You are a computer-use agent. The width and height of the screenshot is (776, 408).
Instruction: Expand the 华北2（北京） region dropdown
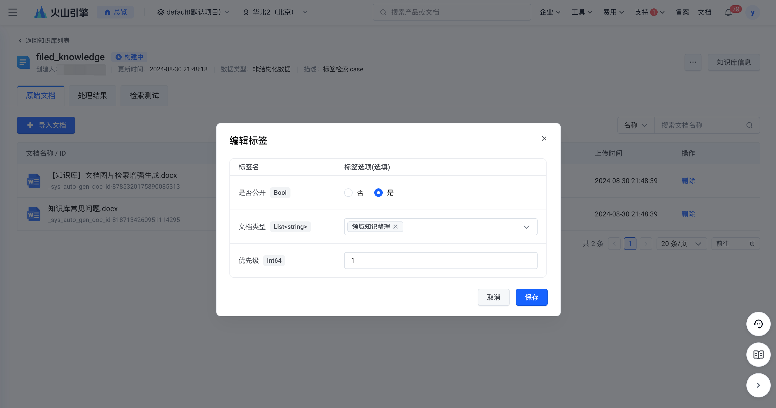(x=275, y=12)
